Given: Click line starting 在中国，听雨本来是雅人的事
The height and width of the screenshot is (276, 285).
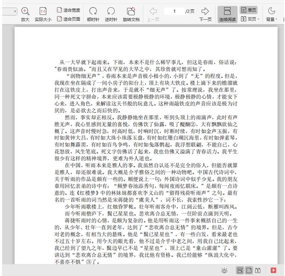Looking at the screenshot, I should click(x=151, y=165).
